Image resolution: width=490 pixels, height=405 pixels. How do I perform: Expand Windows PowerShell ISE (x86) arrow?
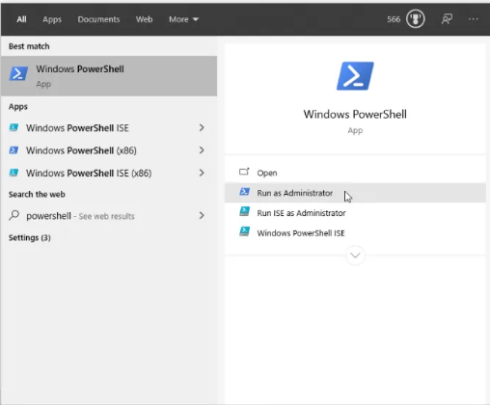point(202,173)
